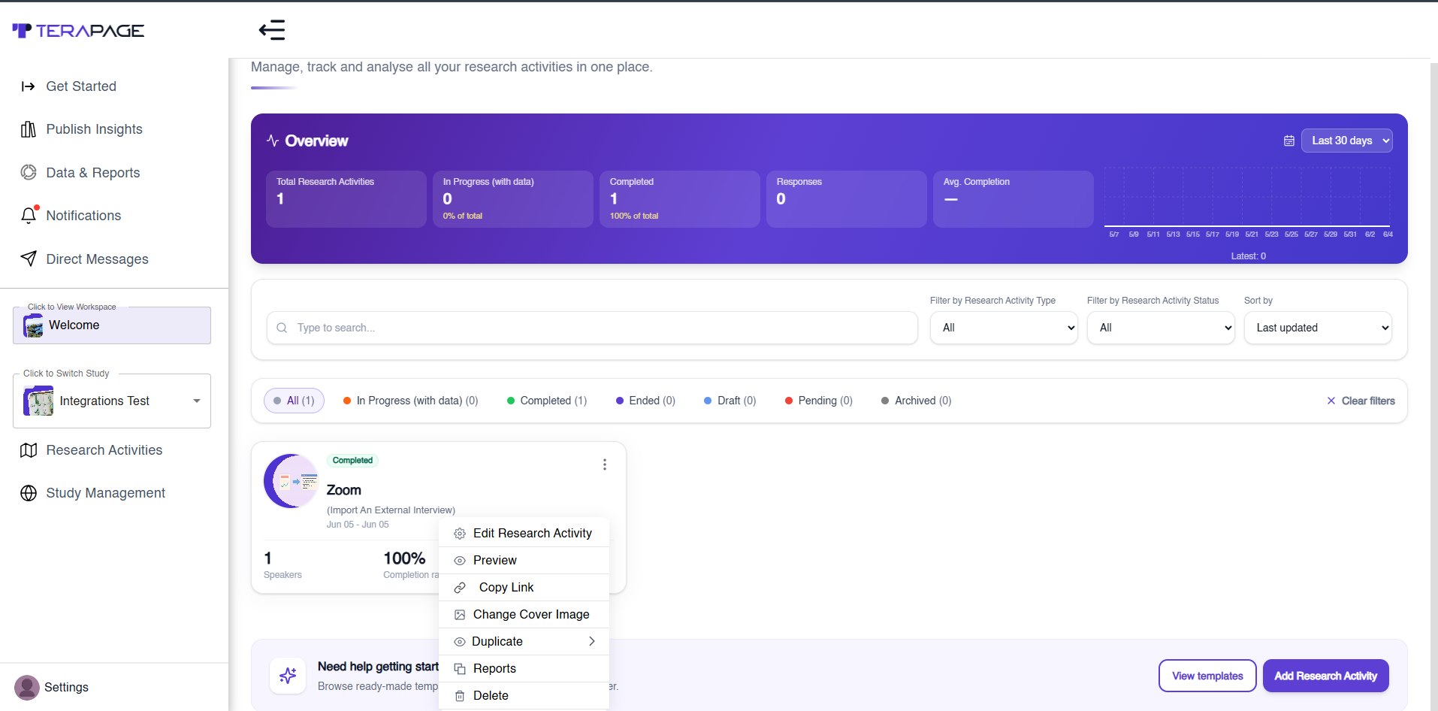Click the Get Started arrow icon

(28, 86)
